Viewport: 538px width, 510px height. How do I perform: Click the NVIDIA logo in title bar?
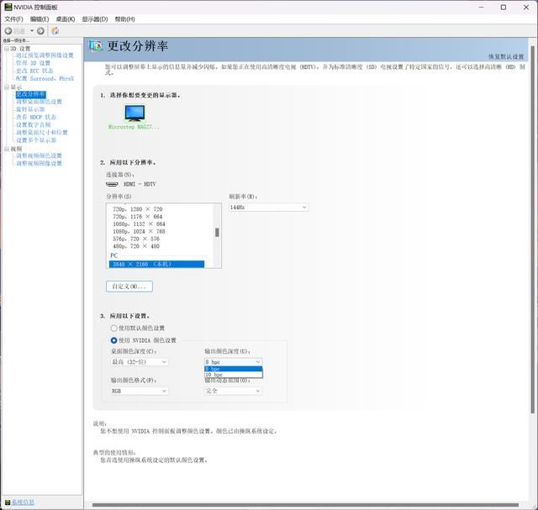point(8,7)
